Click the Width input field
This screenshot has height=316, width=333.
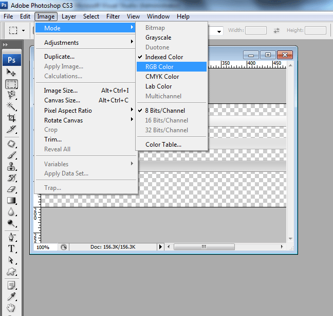(256, 30)
